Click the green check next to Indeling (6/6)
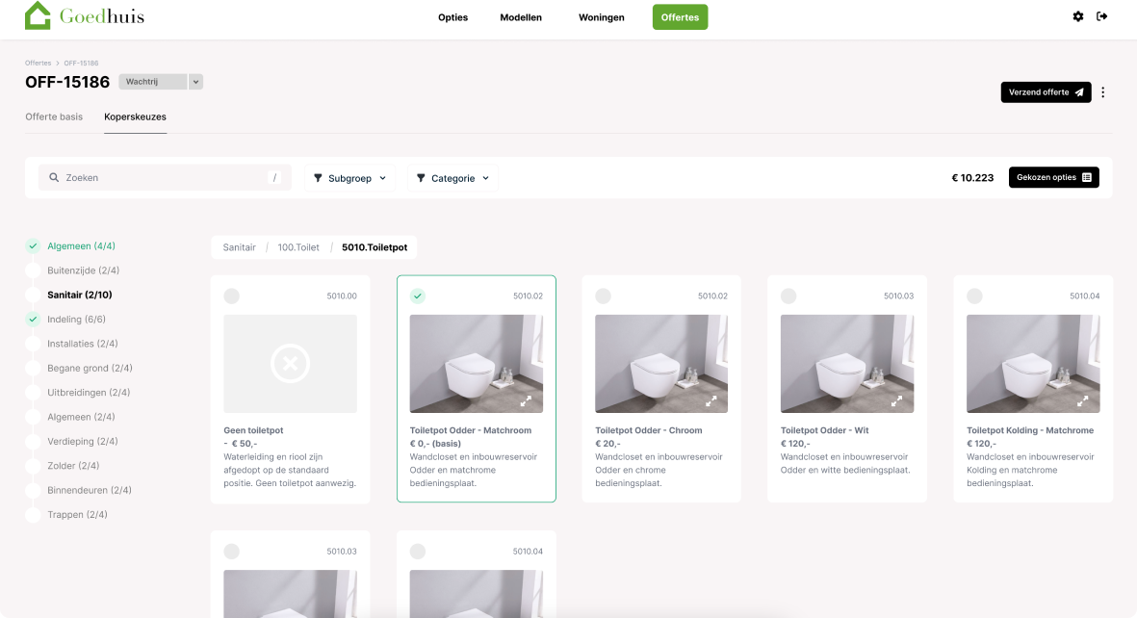 coord(33,320)
